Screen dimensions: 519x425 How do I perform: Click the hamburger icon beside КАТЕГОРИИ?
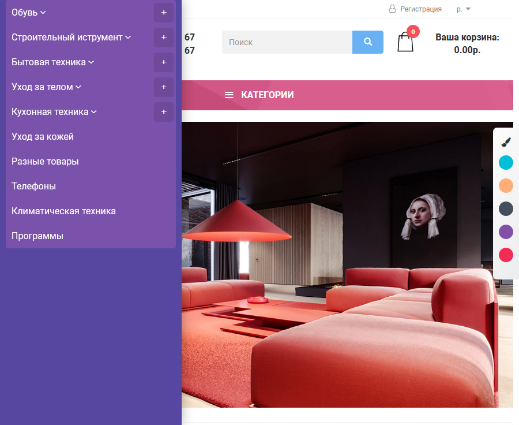pos(229,95)
